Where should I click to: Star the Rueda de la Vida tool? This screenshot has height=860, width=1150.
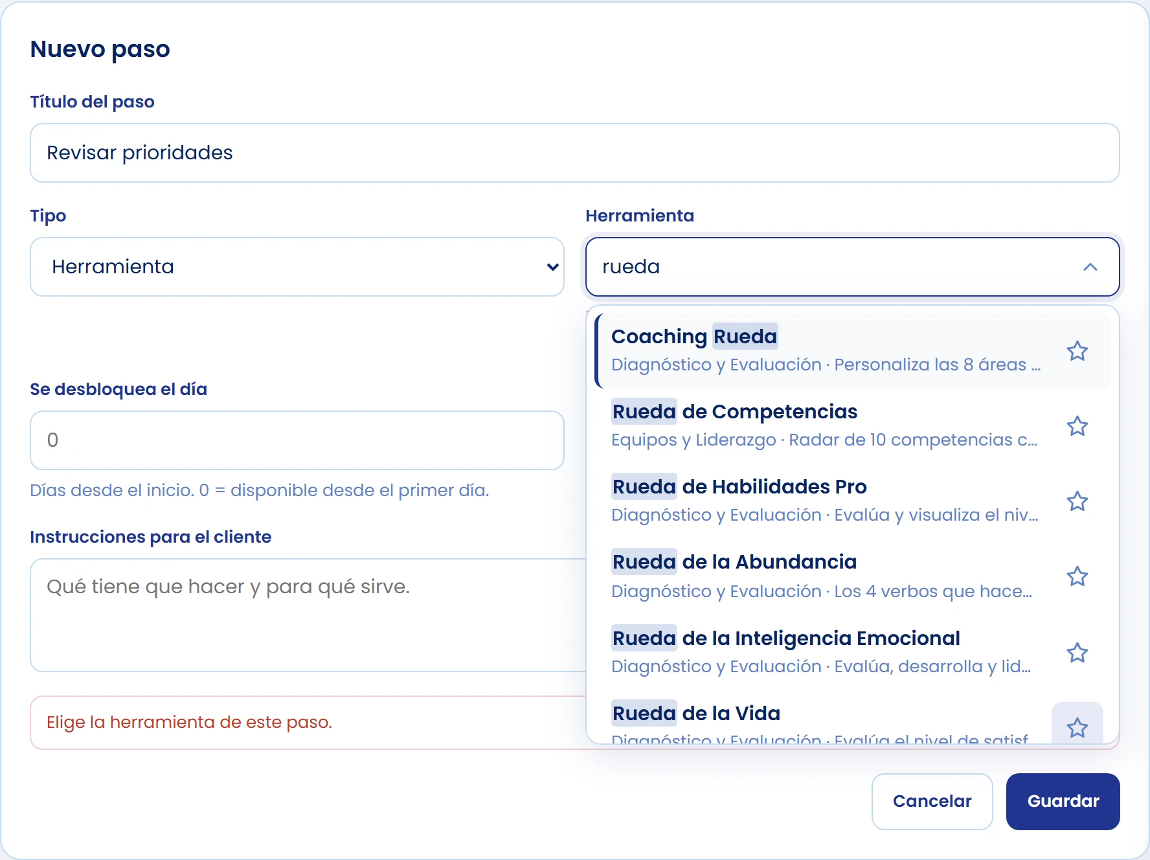tap(1077, 725)
